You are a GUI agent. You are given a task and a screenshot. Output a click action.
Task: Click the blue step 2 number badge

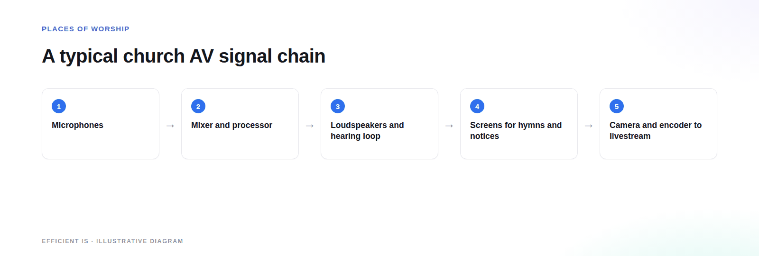(198, 106)
